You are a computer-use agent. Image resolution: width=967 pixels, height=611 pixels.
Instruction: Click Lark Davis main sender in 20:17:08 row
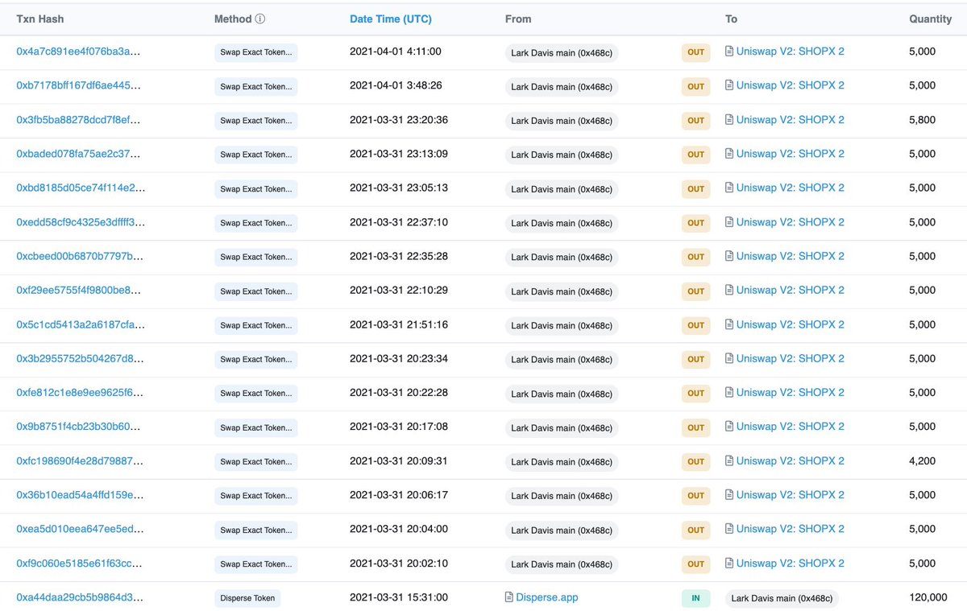pos(562,427)
